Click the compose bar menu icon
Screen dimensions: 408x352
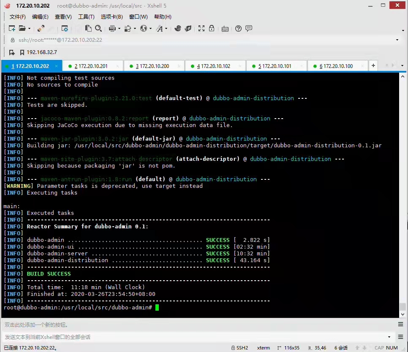[x=401, y=337]
